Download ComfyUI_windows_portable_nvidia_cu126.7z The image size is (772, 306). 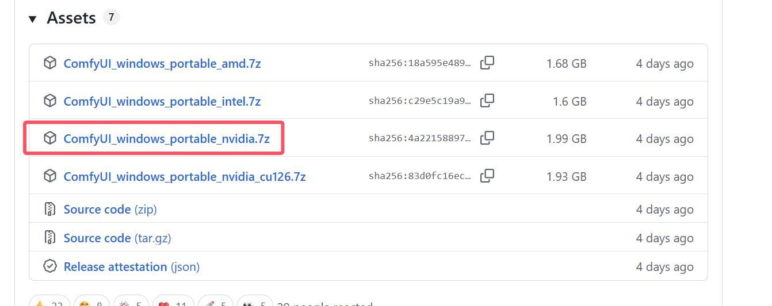pyautogui.click(x=185, y=176)
